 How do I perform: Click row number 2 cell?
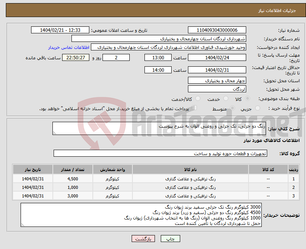pyautogui.click(x=293, y=187)
